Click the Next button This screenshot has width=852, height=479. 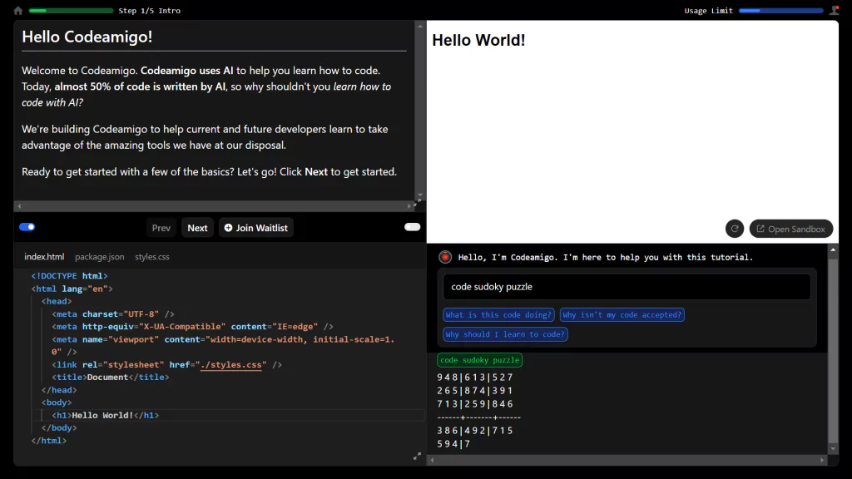point(197,228)
